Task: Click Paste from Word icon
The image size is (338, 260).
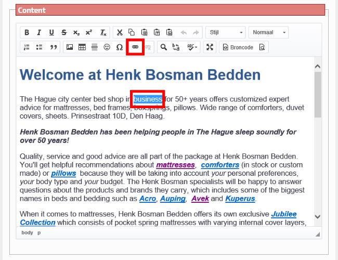Action: pos(169,33)
